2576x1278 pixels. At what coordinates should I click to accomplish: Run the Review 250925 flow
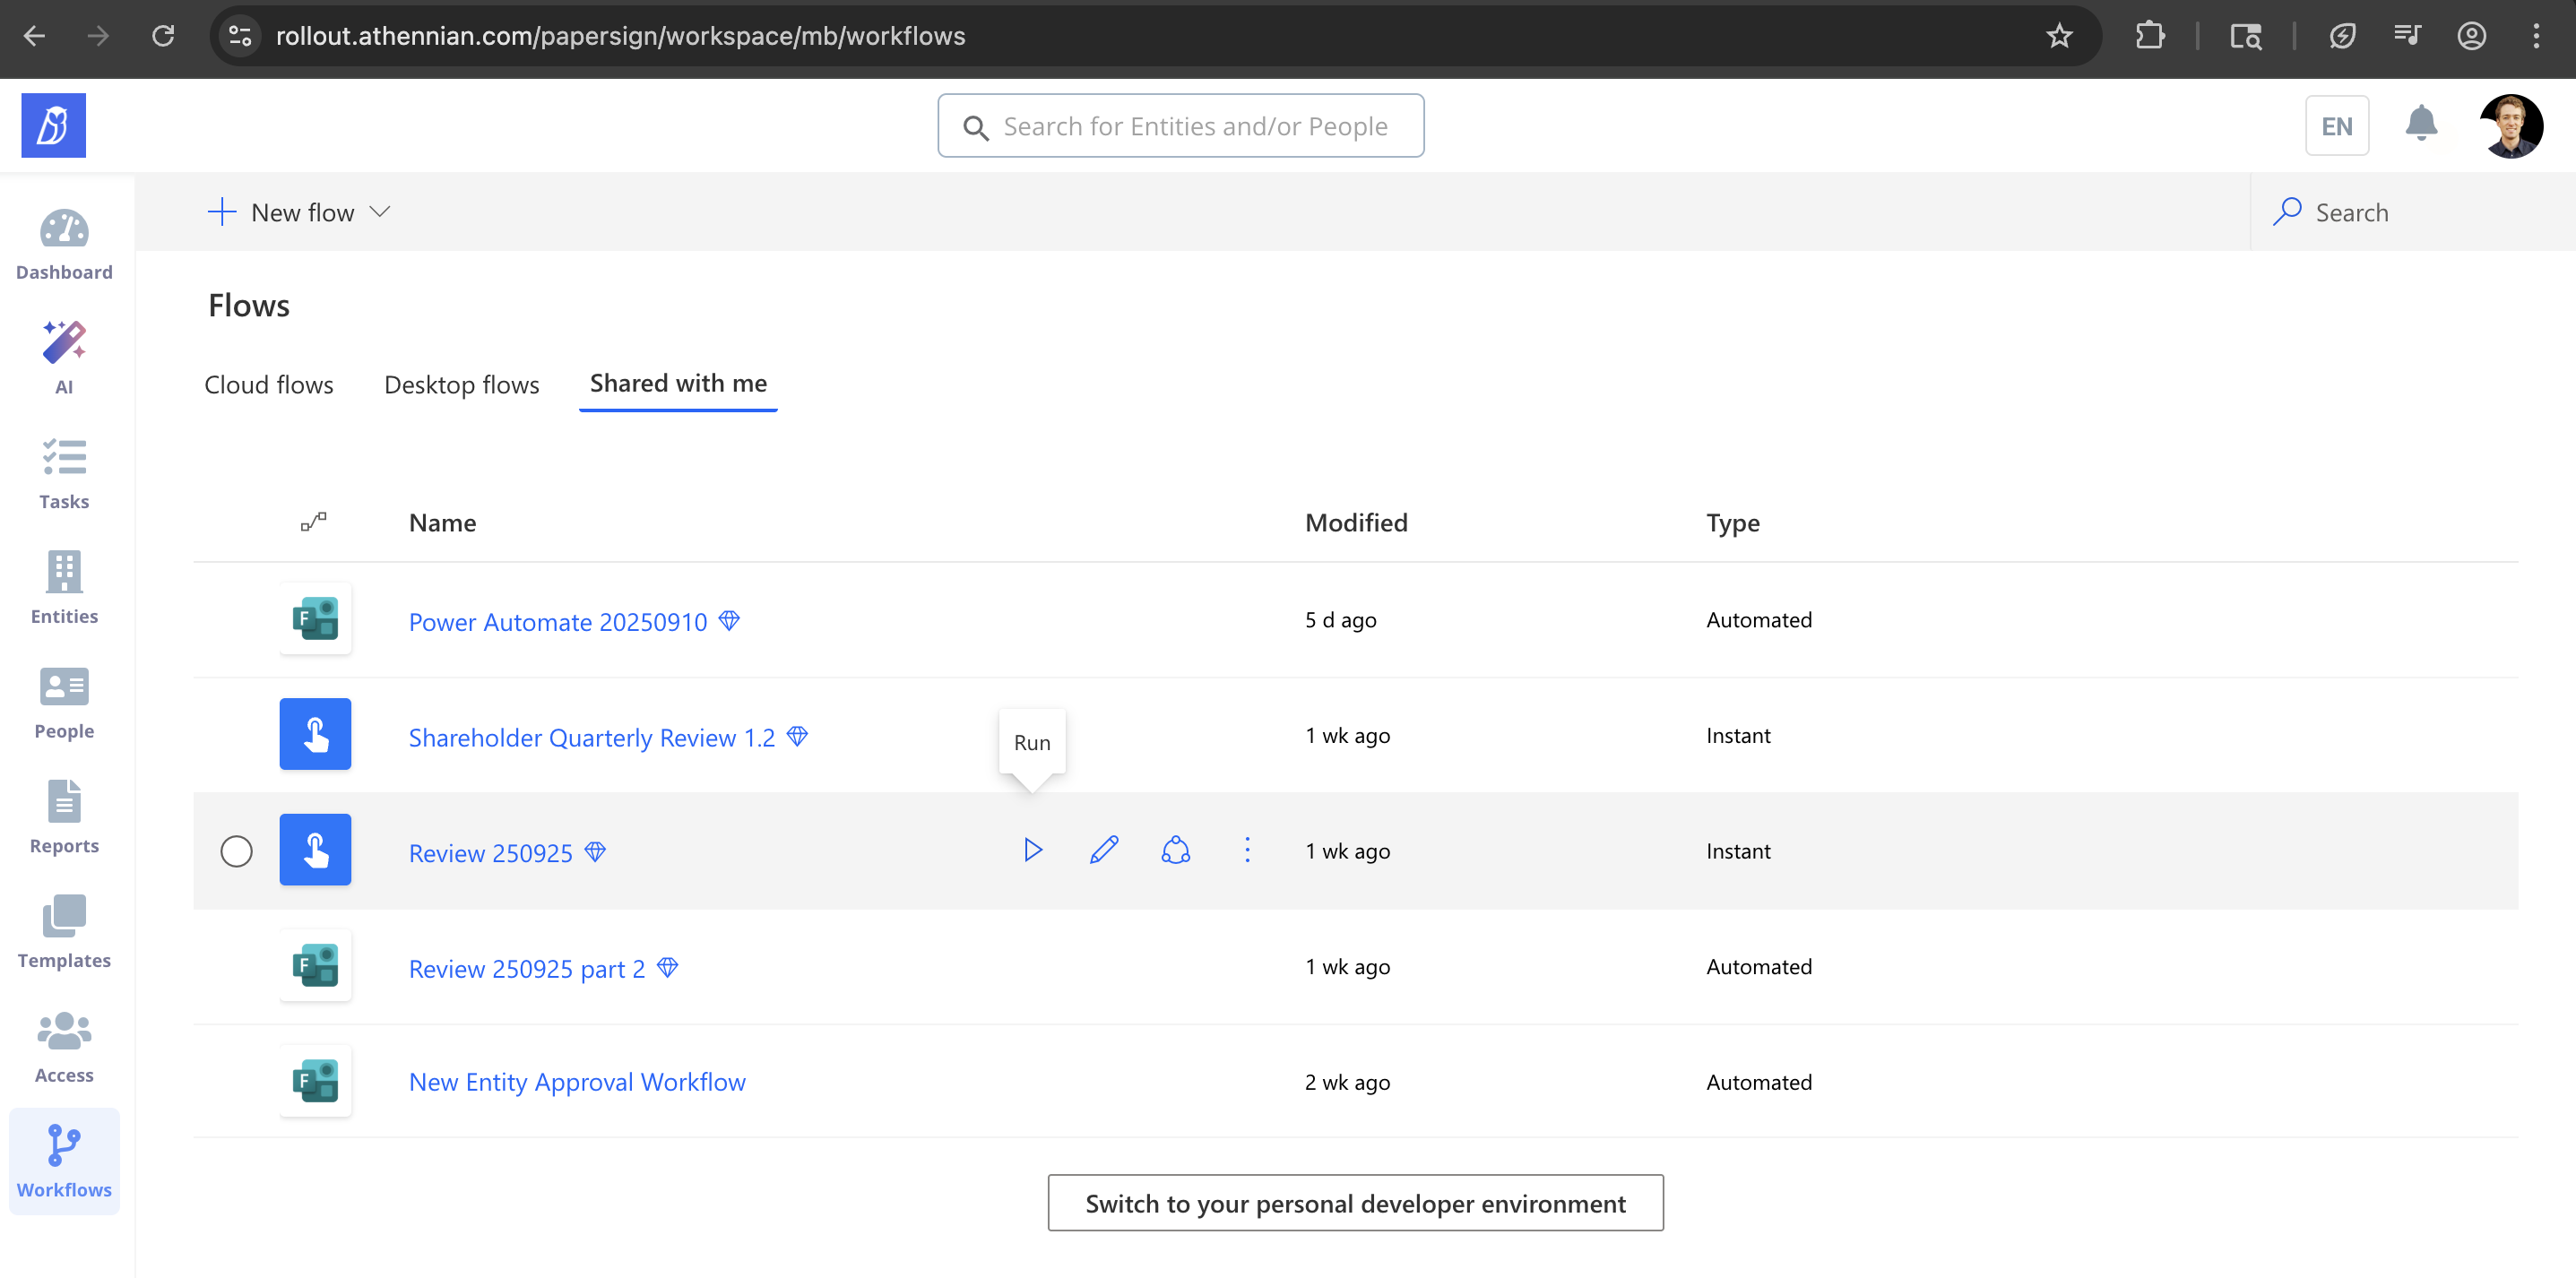pyautogui.click(x=1033, y=850)
